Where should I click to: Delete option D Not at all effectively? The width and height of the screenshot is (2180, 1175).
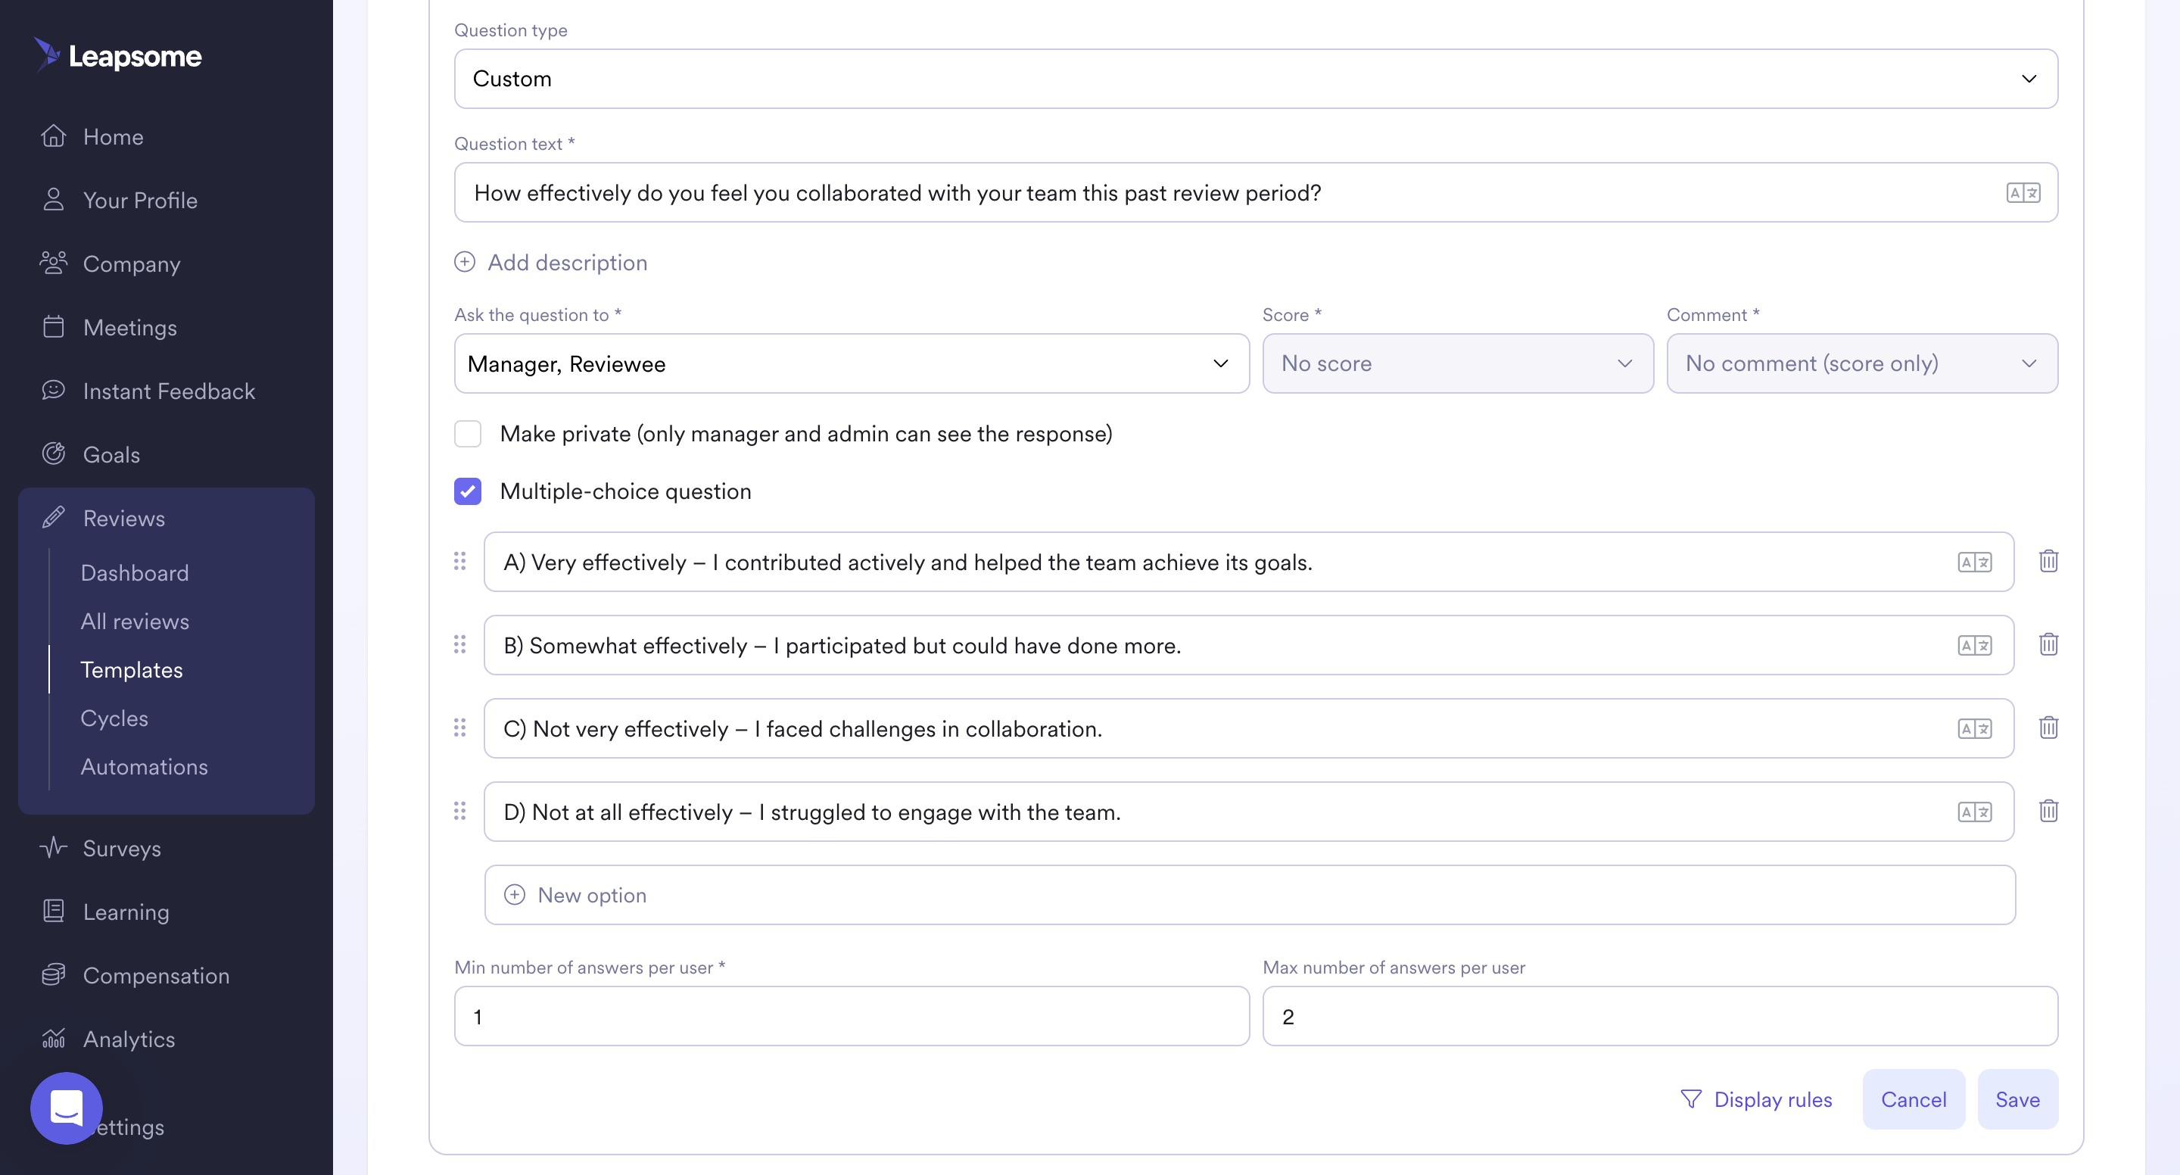(x=2048, y=810)
